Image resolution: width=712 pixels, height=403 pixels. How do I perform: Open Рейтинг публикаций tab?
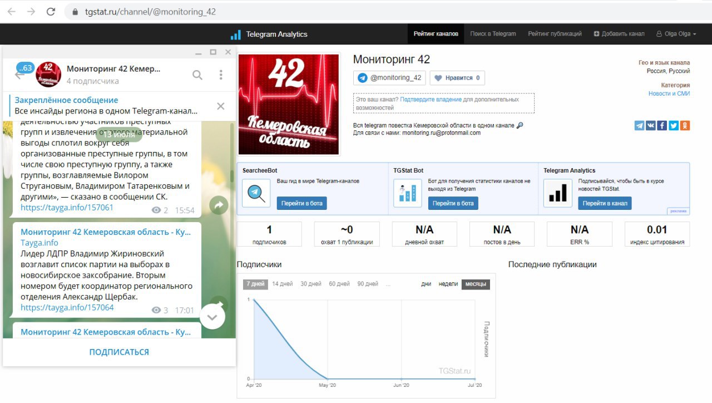tap(555, 34)
